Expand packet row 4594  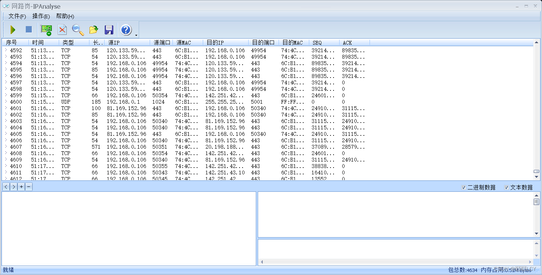tap(6, 63)
